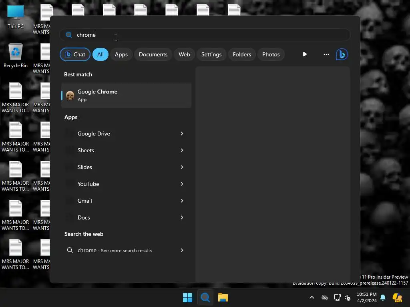410x307 pixels.
Task: Expand the Sheets result arrow
Action: pyautogui.click(x=182, y=150)
